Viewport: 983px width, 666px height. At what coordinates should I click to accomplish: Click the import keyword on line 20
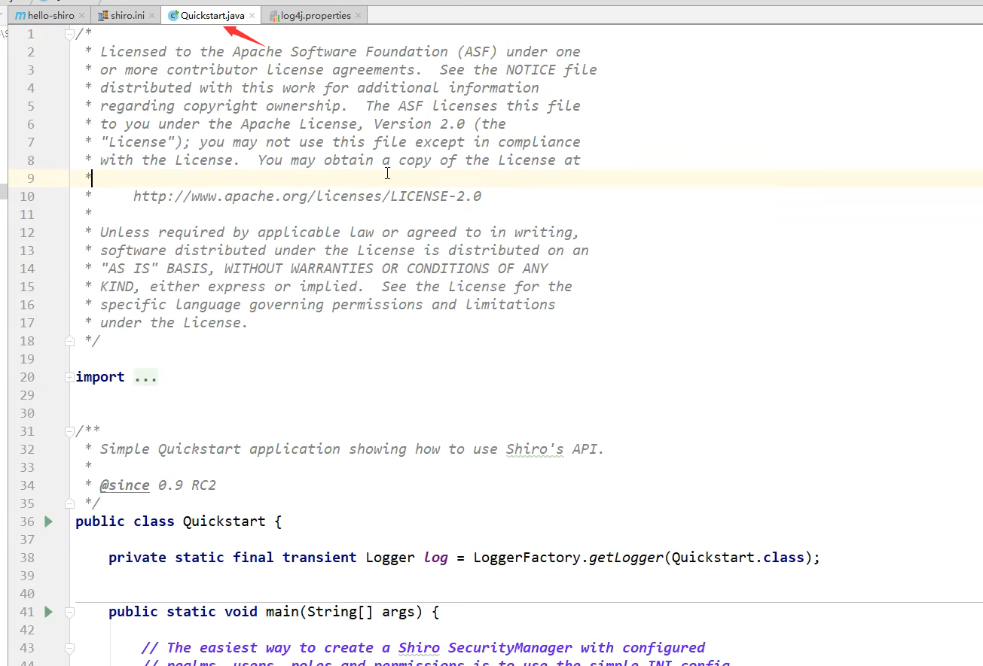point(100,377)
